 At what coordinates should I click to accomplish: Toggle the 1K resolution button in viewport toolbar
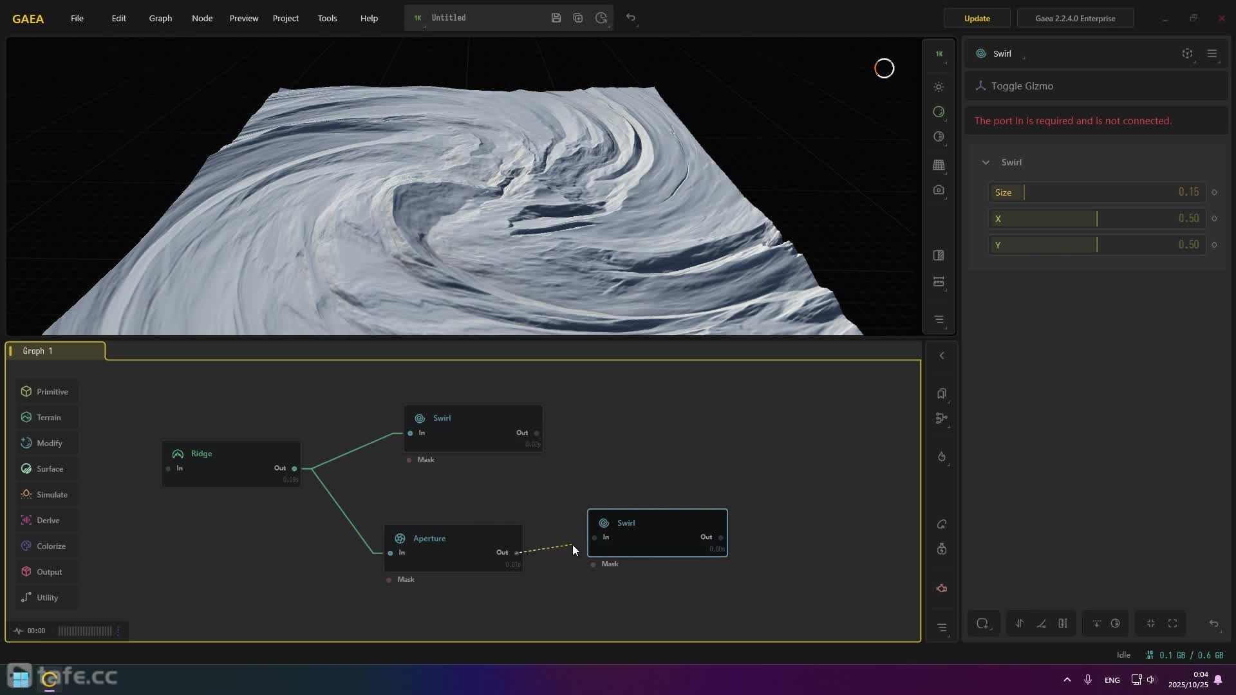(939, 54)
